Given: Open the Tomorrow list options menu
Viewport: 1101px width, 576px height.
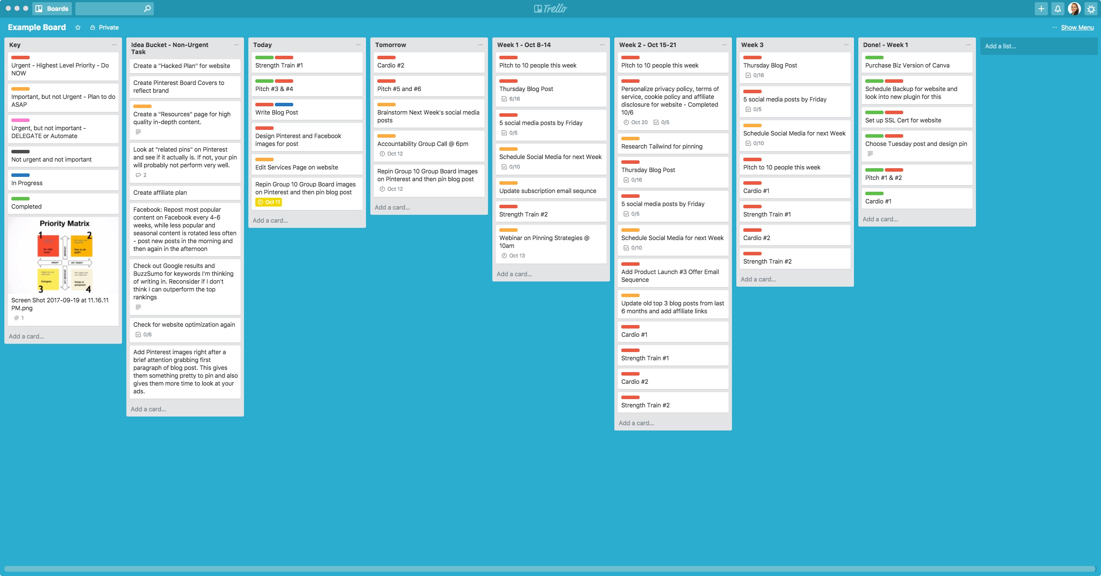Looking at the screenshot, I should tap(480, 45).
